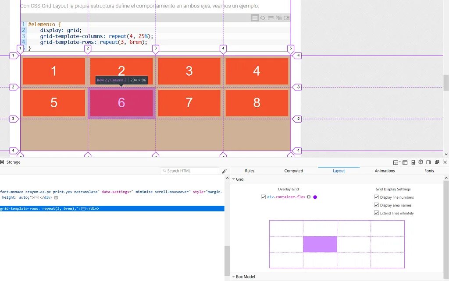Toggle plain code view in code toolbar
The image size is (449, 281).
[x=255, y=18]
